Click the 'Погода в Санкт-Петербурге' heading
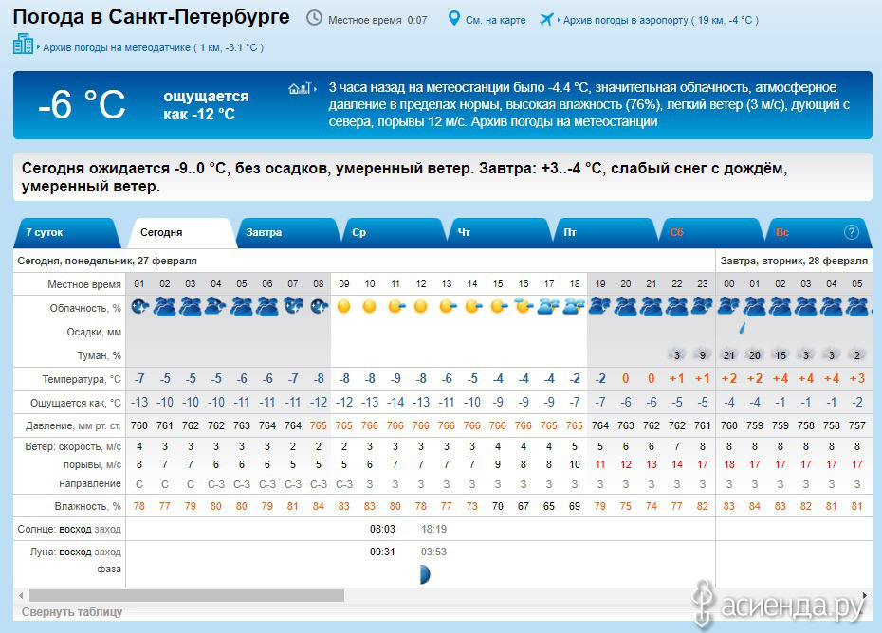The height and width of the screenshot is (633, 882). [152, 17]
